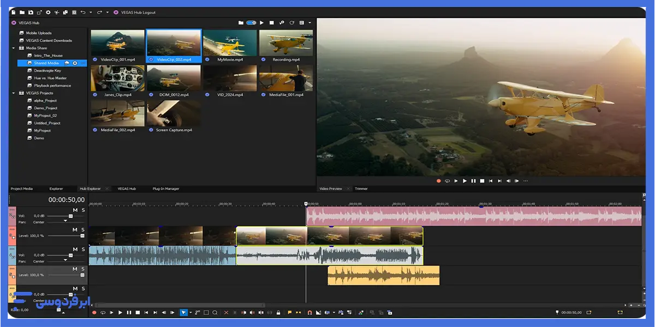
Task: Open the Undo history dropdown arrow
Action: [91, 12]
